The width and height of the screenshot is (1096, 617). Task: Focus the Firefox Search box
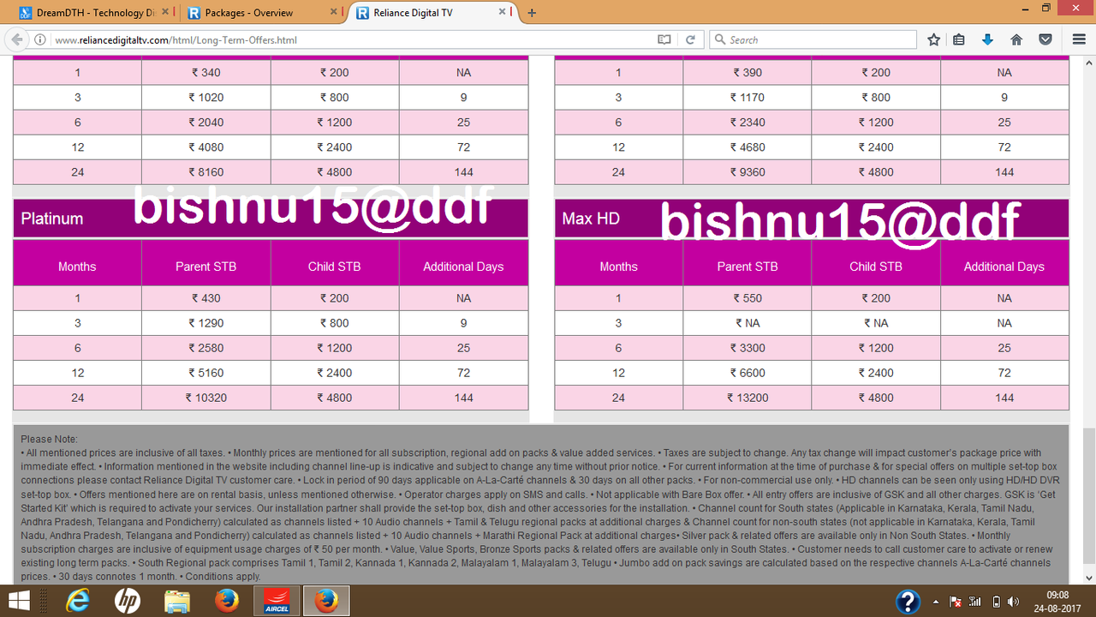[813, 39]
